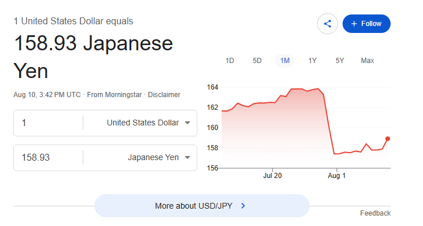Select the 1M time range tab
423x226 pixels.
pos(285,61)
